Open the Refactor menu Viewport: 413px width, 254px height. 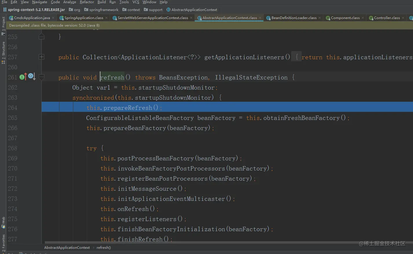point(87,2)
